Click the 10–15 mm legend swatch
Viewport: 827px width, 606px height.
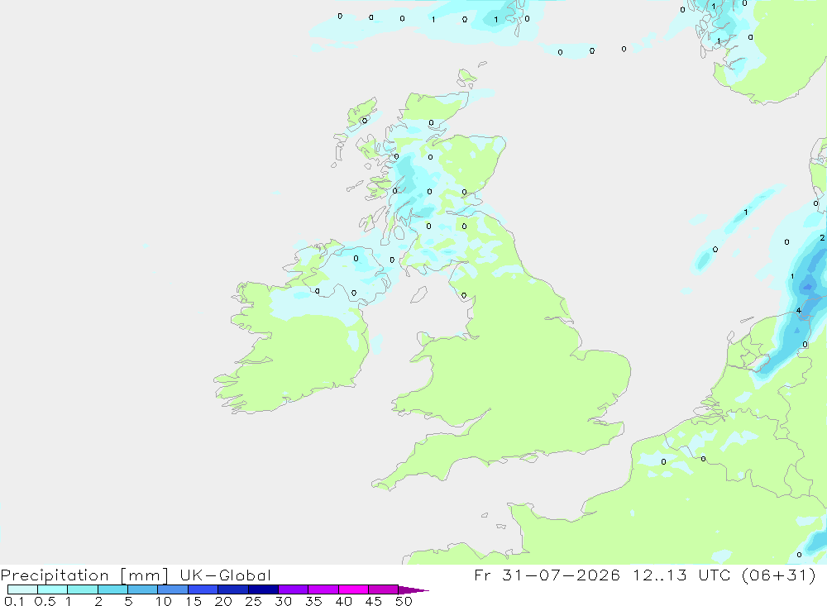(173, 589)
